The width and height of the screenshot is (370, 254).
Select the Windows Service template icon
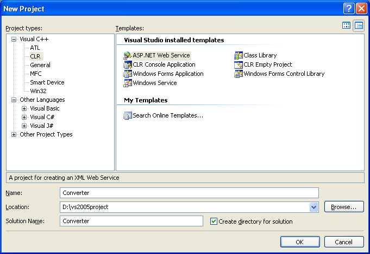point(128,83)
